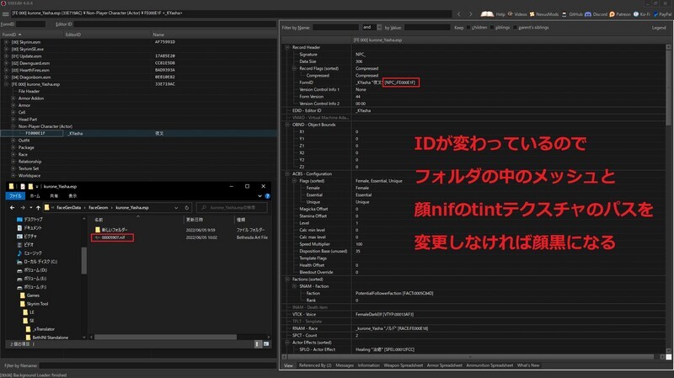Navigate back with the left arrow in SSEEdit
674x378 pixels.
pyautogui.click(x=459, y=13)
